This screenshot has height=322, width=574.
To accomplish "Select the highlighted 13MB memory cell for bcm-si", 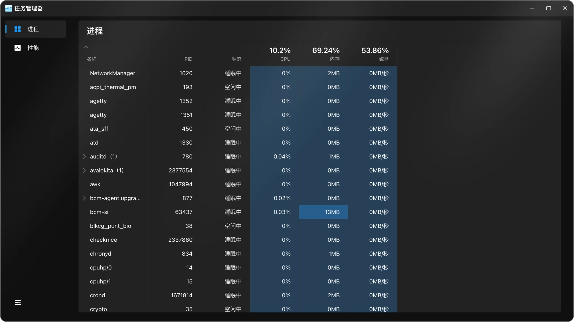I will [x=324, y=212].
